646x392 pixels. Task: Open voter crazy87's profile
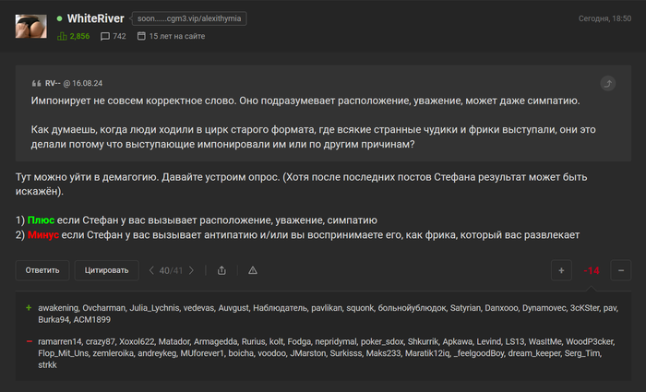click(101, 342)
